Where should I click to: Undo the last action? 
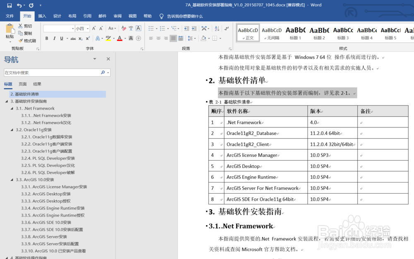19,5
